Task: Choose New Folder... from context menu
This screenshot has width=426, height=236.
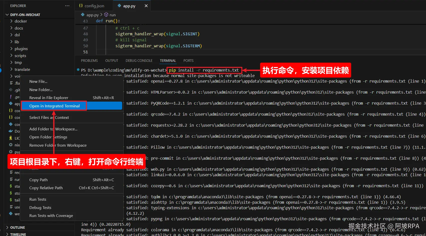Action: (x=72, y=90)
